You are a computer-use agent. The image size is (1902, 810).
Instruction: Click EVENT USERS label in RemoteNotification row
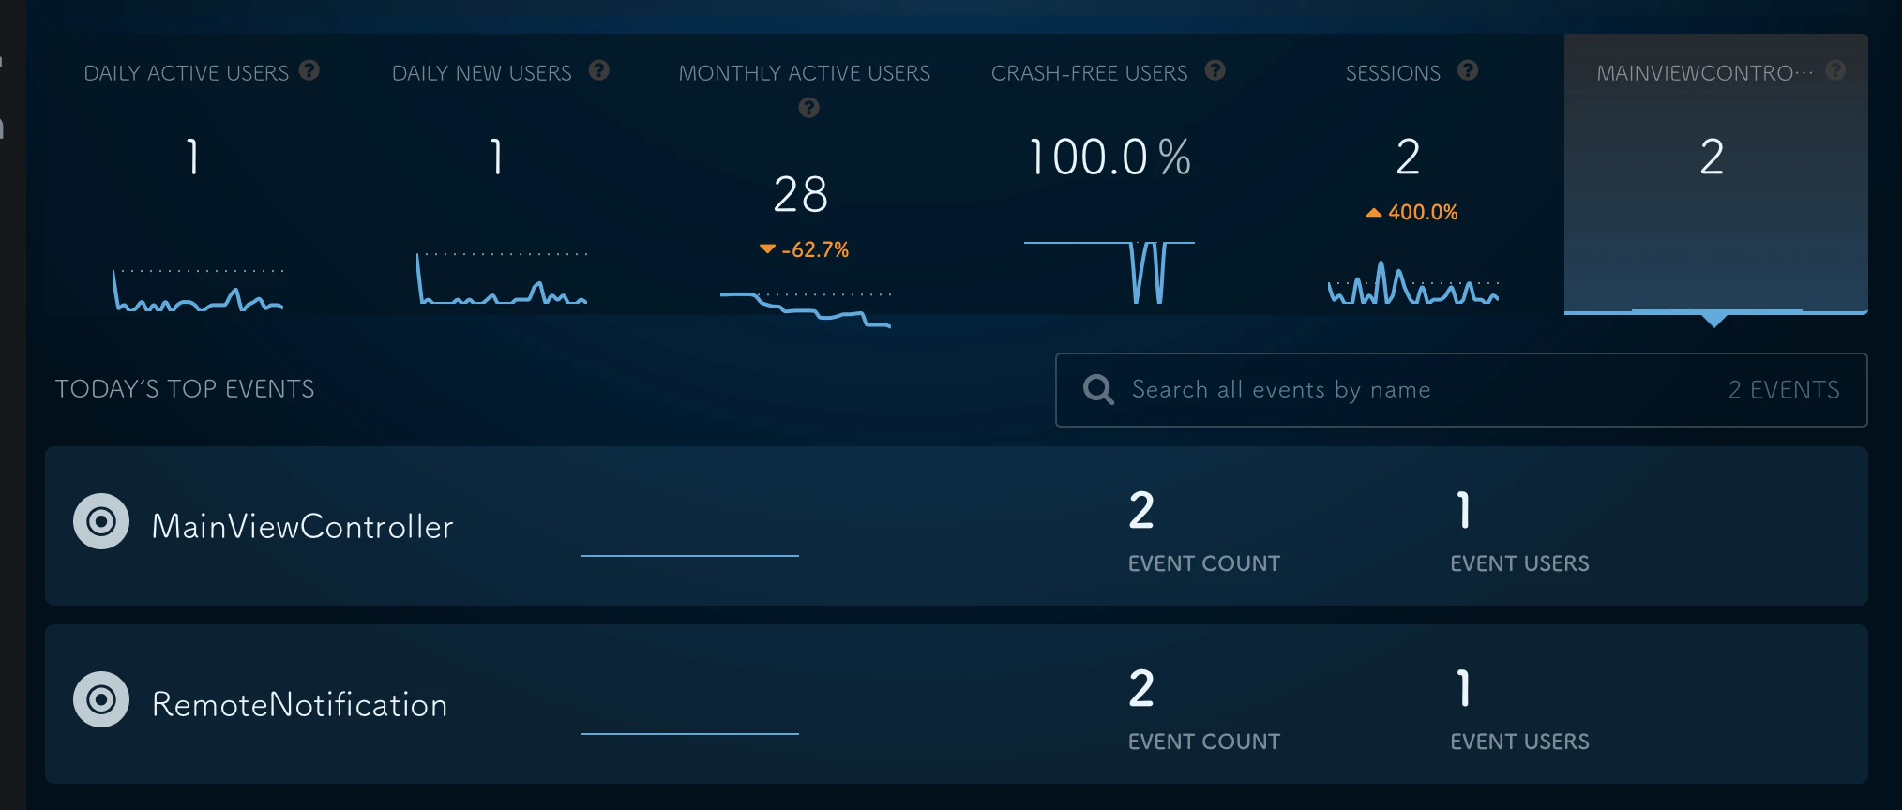(1519, 742)
